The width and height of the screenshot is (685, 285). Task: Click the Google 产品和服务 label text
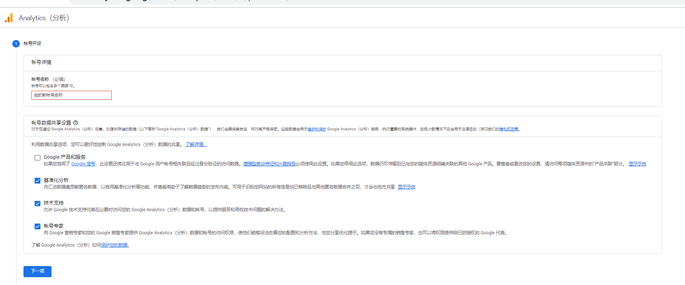pos(65,157)
